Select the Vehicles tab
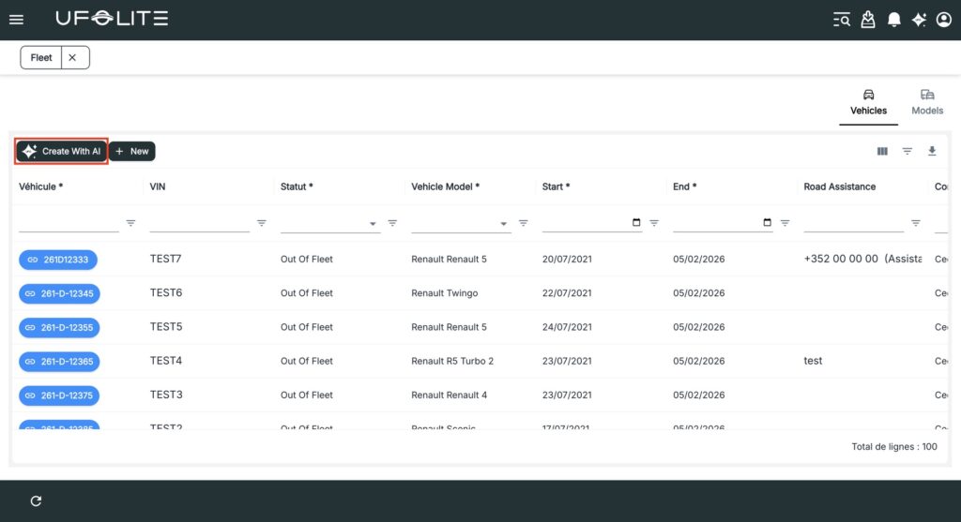This screenshot has width=961, height=522. pyautogui.click(x=868, y=101)
